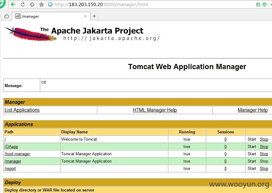The width and height of the screenshot is (272, 193).
Task: Stop the /host-manager application
Action: [264, 154]
